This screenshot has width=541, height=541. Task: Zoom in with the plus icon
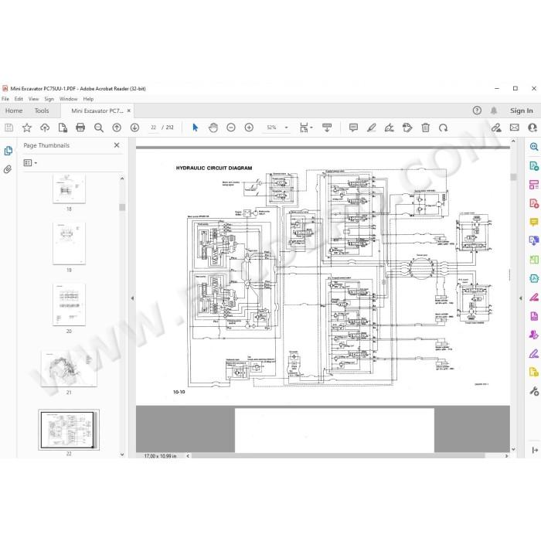[249, 128]
